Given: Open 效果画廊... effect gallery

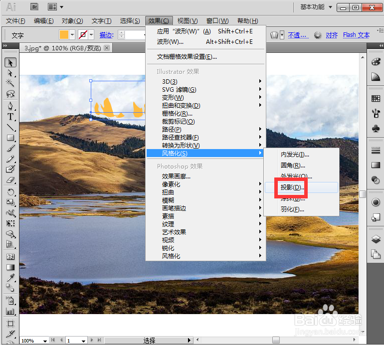Looking at the screenshot, I should [205, 176].
